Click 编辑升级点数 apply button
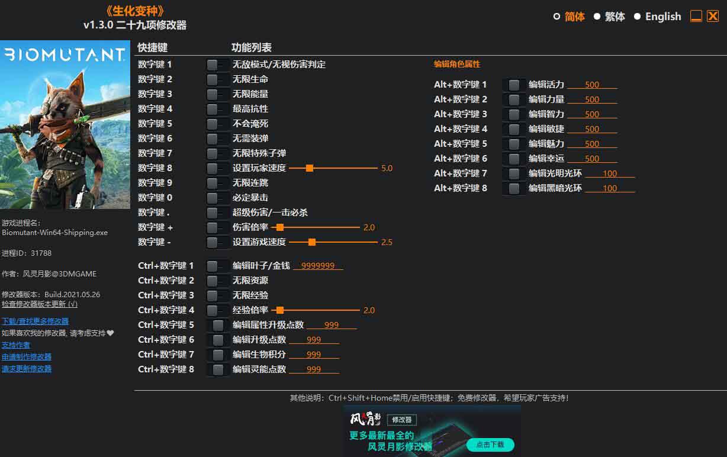The height and width of the screenshot is (457, 727). (218, 340)
